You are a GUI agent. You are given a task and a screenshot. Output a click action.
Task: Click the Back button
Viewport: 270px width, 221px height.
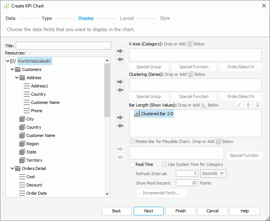pos(117,211)
